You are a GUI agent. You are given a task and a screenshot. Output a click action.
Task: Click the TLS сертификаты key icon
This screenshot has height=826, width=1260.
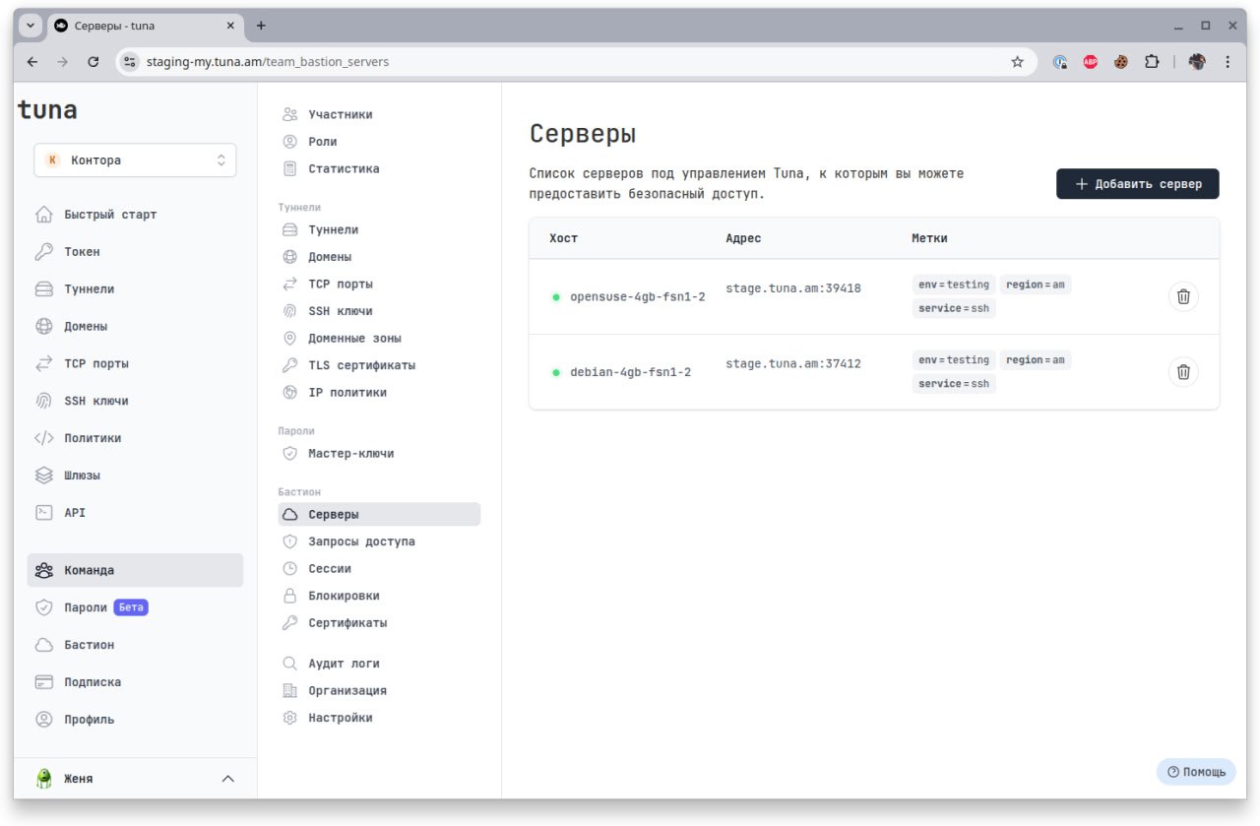(289, 365)
